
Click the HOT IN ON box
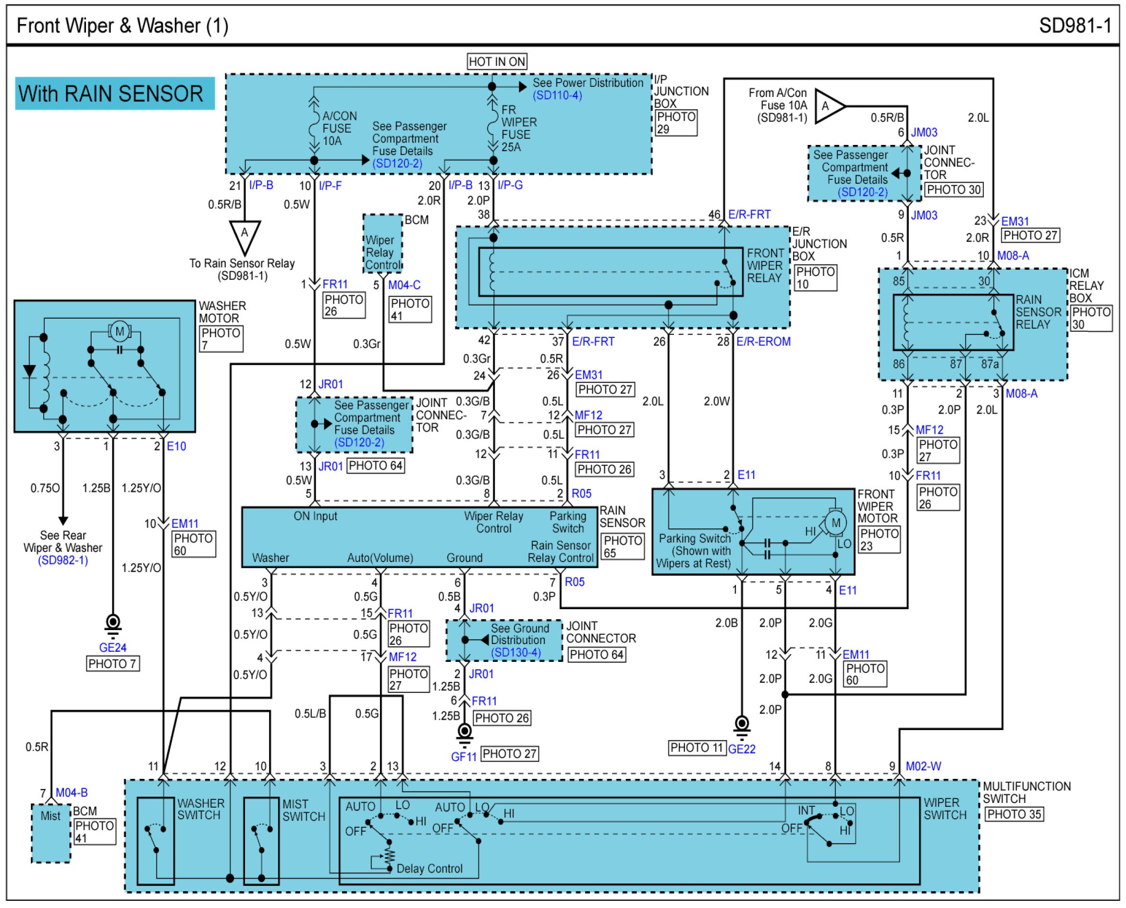tap(496, 62)
